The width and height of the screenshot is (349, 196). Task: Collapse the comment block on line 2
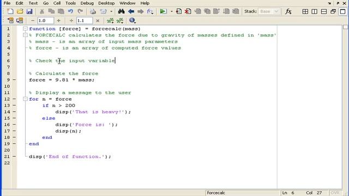click(25, 35)
